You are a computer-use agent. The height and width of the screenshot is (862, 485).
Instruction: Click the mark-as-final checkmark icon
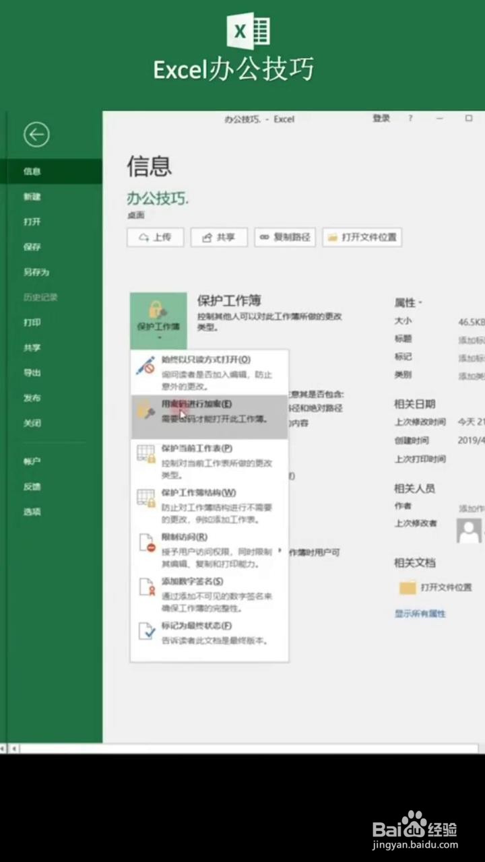click(x=145, y=631)
